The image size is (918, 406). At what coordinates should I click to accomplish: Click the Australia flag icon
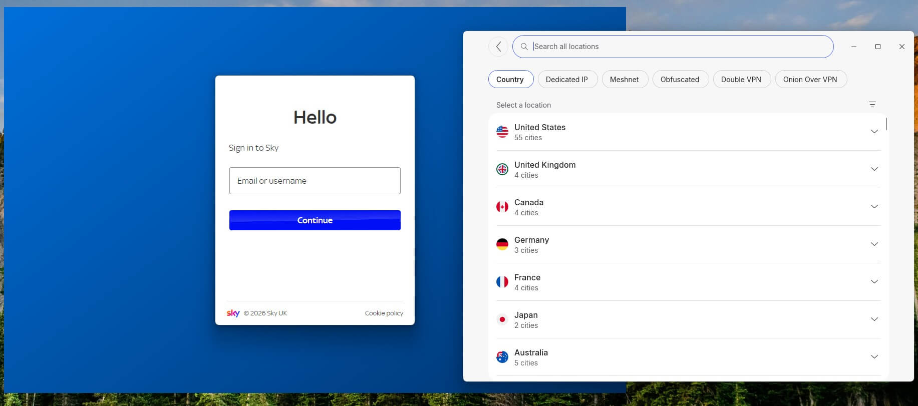click(502, 357)
